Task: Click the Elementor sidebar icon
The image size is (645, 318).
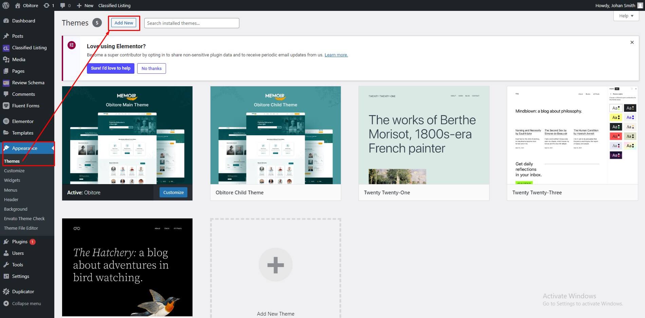Action: tap(6, 121)
